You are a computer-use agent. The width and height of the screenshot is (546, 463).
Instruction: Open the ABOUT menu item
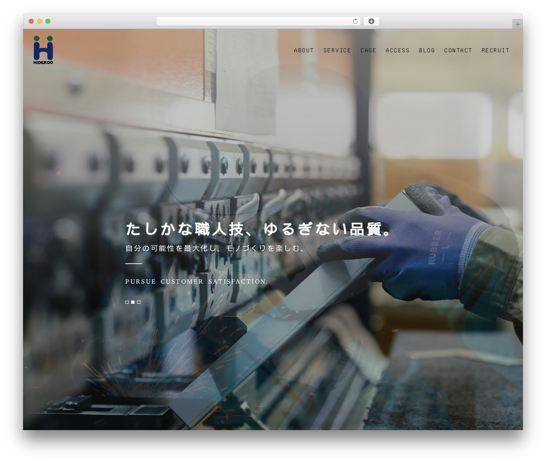pos(304,50)
